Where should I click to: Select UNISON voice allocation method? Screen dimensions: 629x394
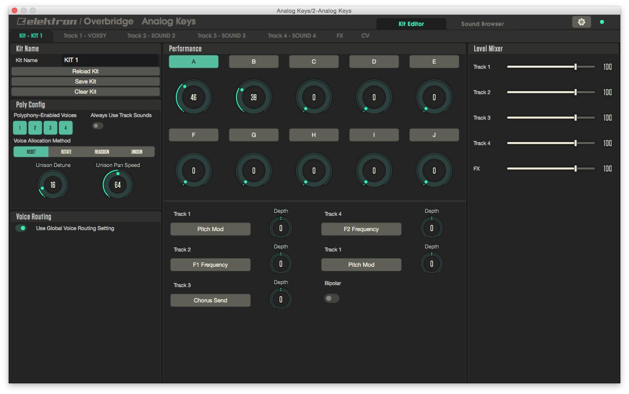coord(137,152)
